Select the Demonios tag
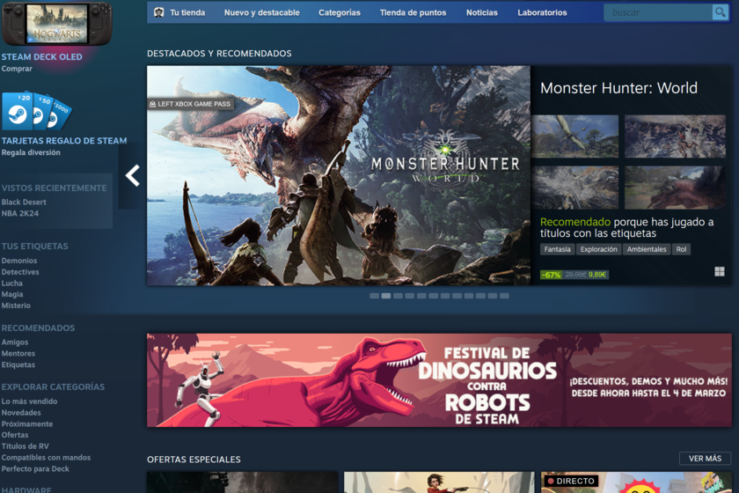The image size is (739, 493). pos(18,261)
